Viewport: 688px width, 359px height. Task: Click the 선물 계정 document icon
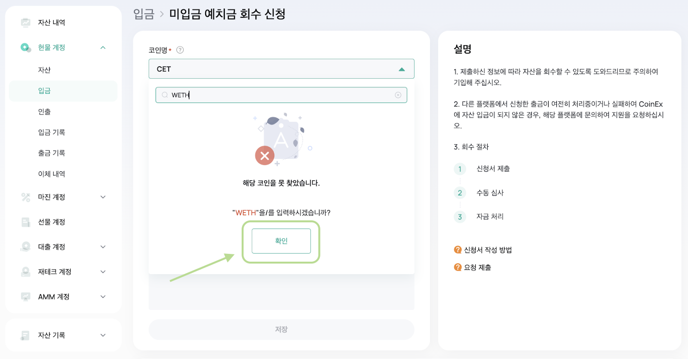(x=26, y=222)
